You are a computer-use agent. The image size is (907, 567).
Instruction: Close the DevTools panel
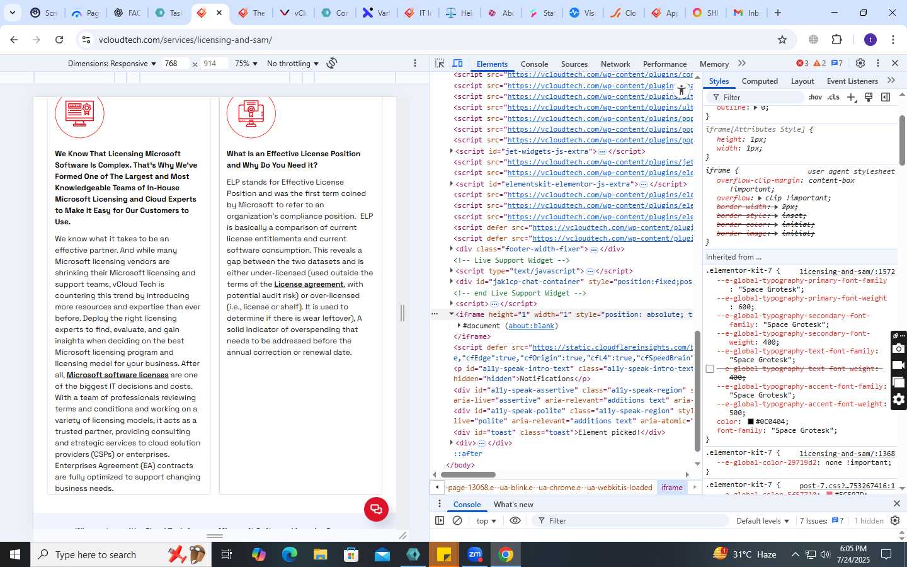[895, 63]
